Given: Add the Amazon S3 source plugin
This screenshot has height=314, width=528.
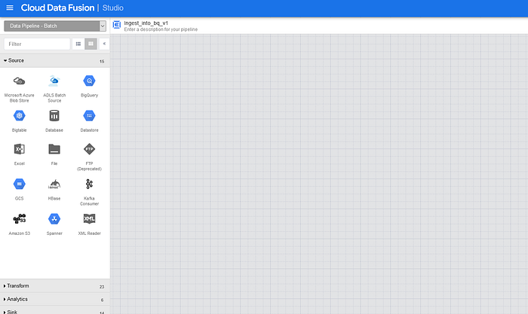Looking at the screenshot, I should click(x=19, y=224).
